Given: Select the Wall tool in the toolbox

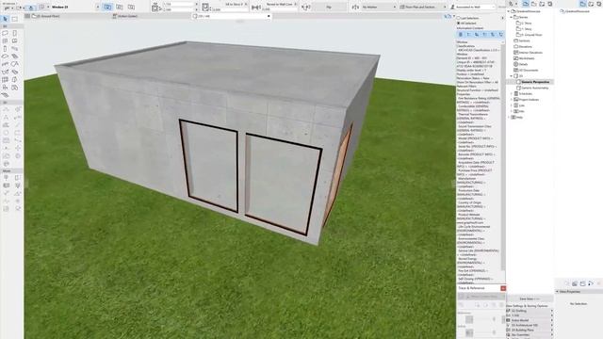Looking at the screenshot, I should 5,34.
